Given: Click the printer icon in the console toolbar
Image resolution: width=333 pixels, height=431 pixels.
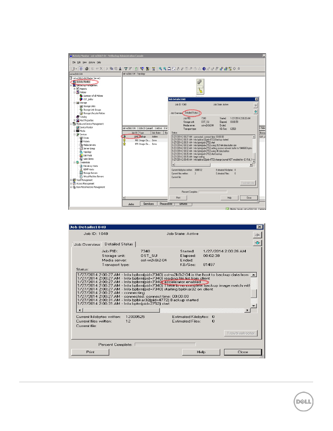Looking at the screenshot, I should [x=87, y=69].
